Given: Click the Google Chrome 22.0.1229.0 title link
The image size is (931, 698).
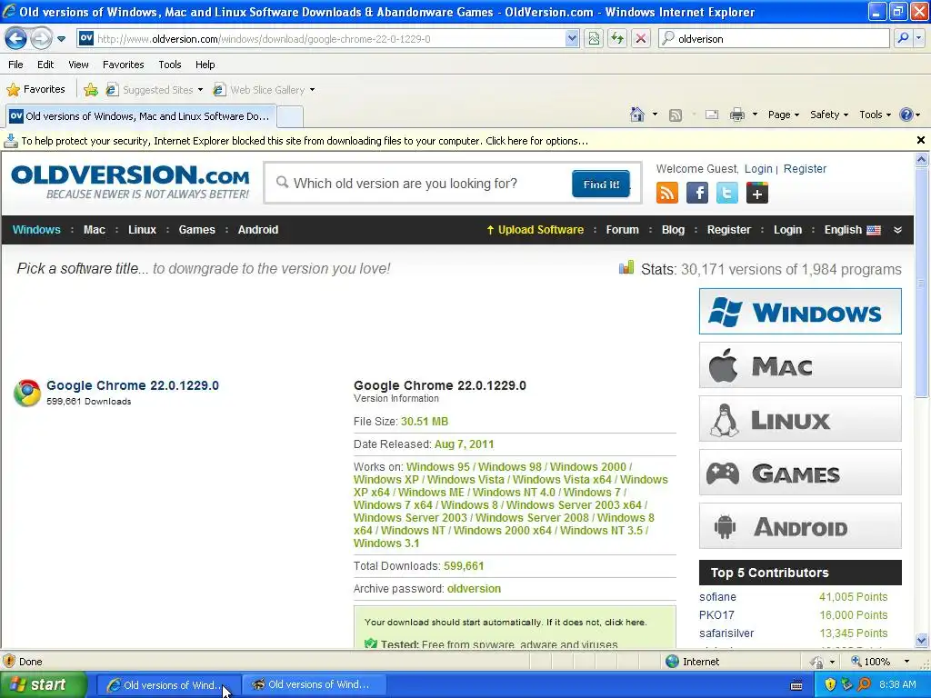Looking at the screenshot, I should (133, 385).
